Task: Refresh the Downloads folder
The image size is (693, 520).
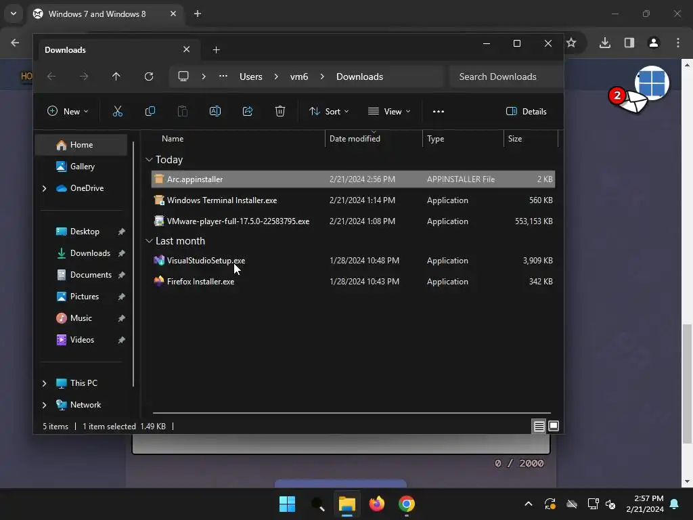Action: coord(149,77)
